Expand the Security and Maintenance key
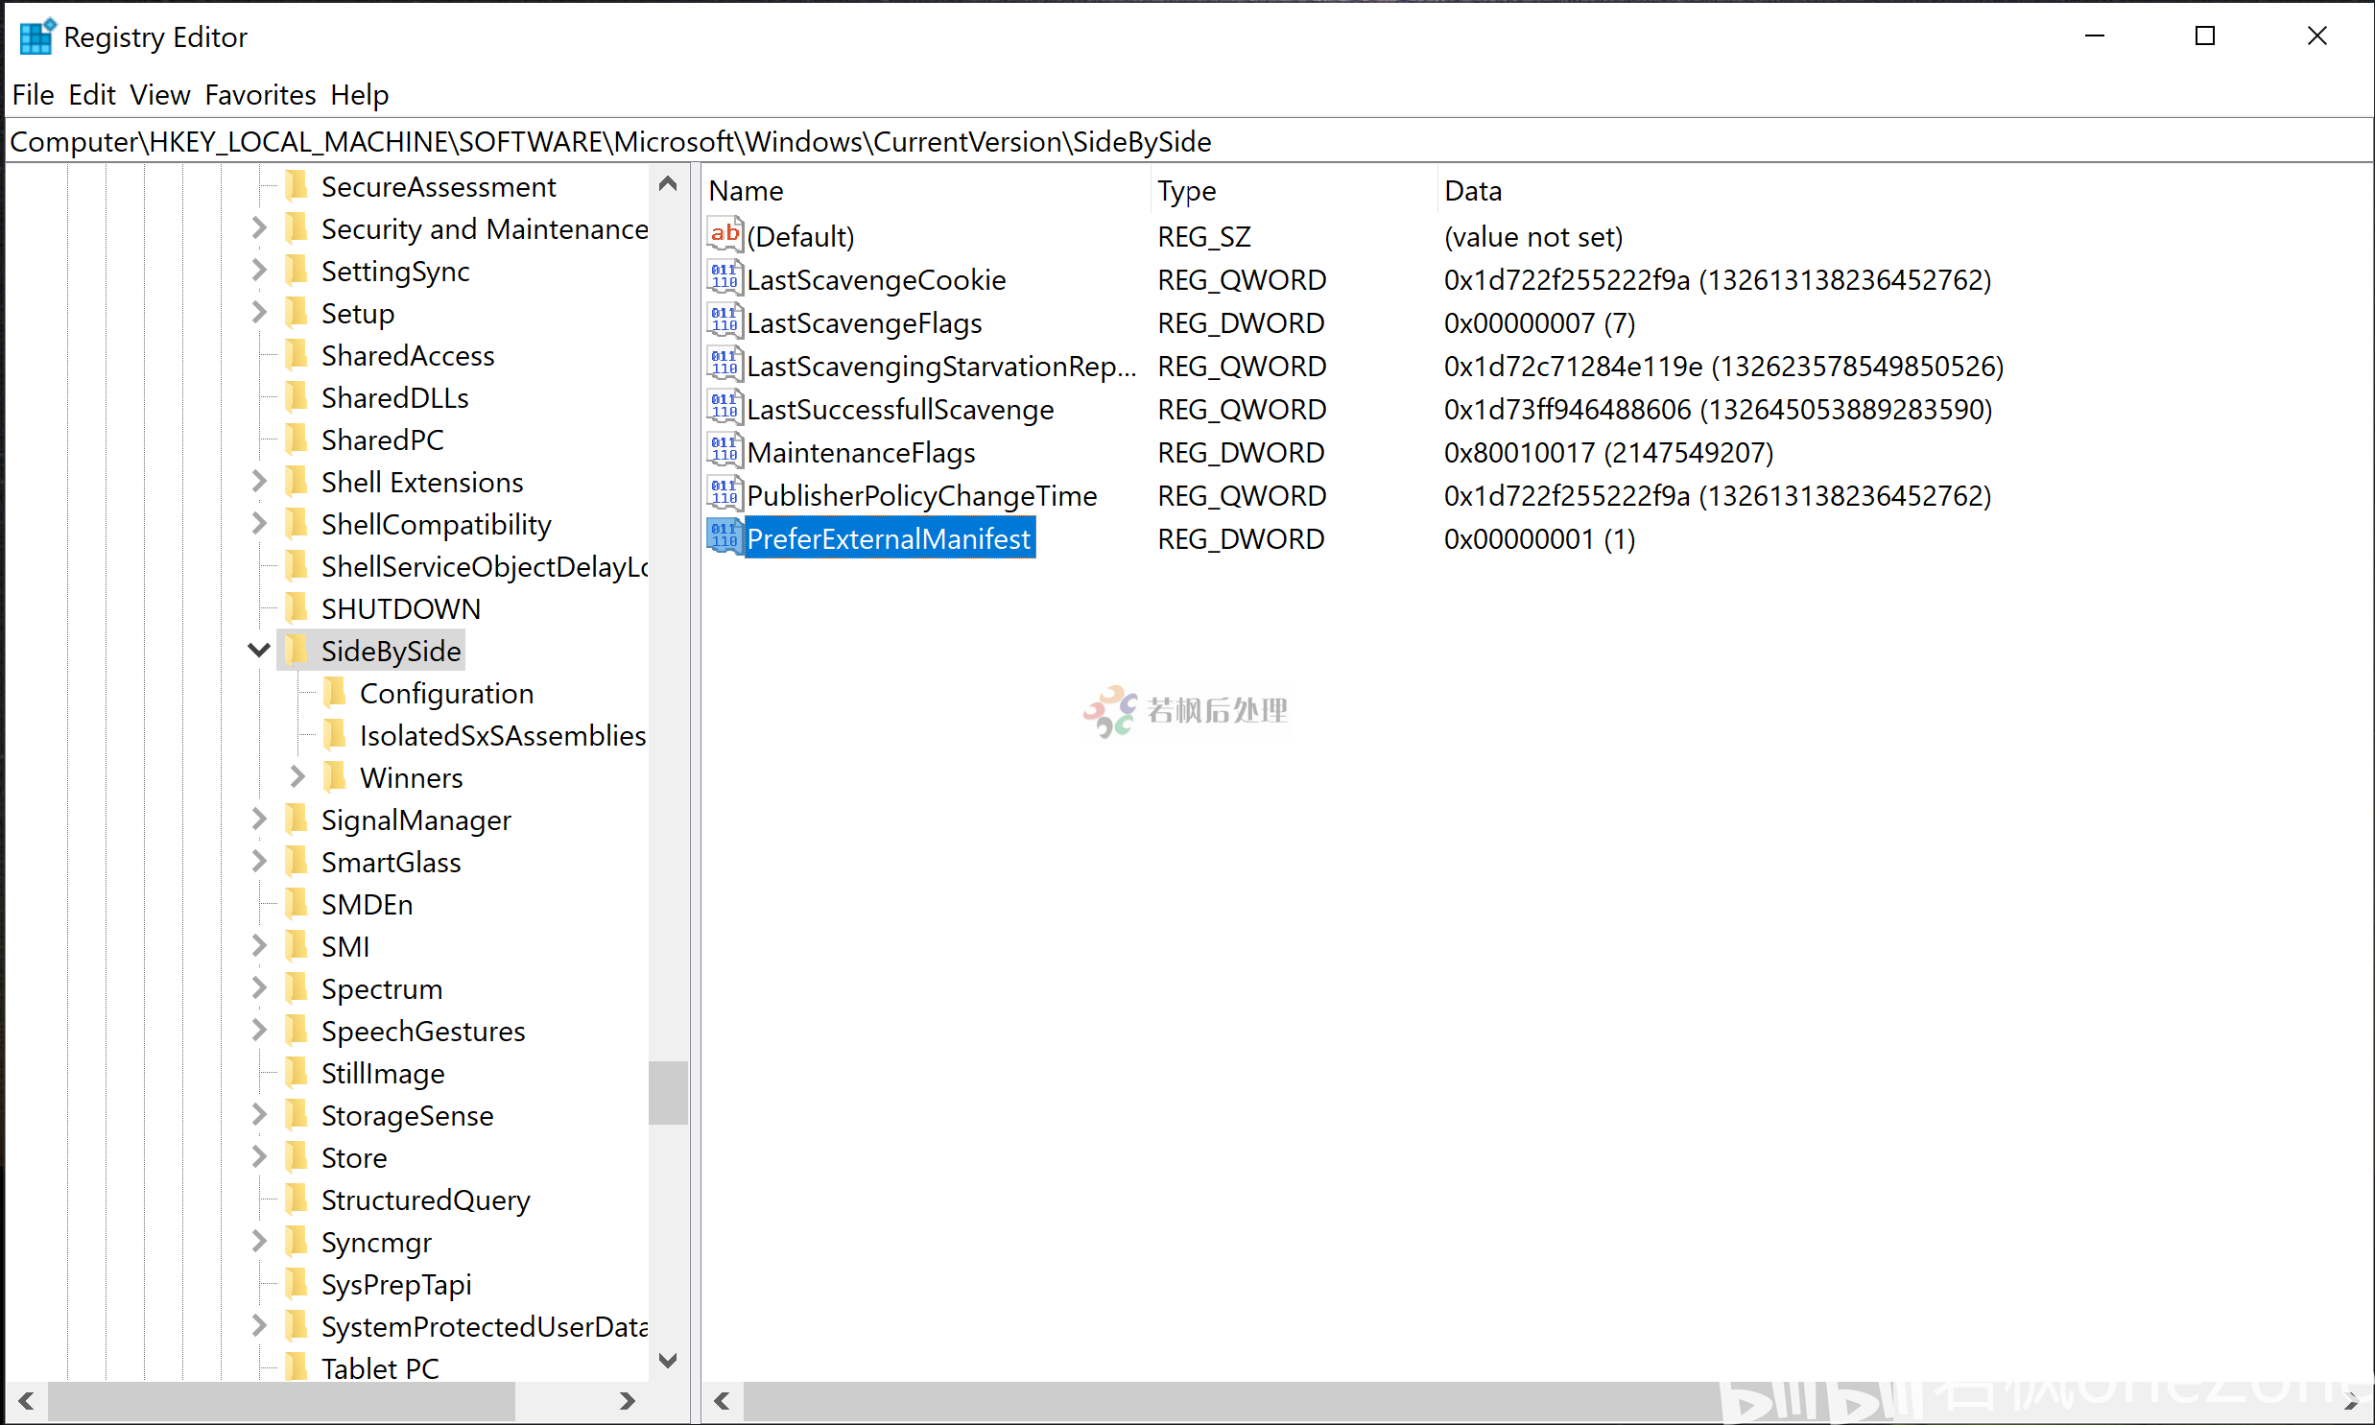 point(259,227)
